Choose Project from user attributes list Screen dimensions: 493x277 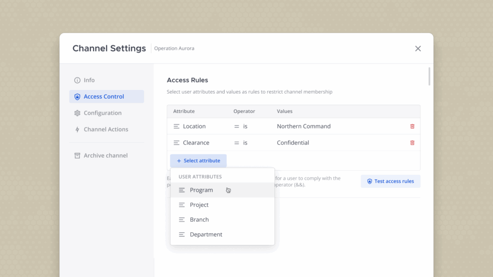pos(199,205)
